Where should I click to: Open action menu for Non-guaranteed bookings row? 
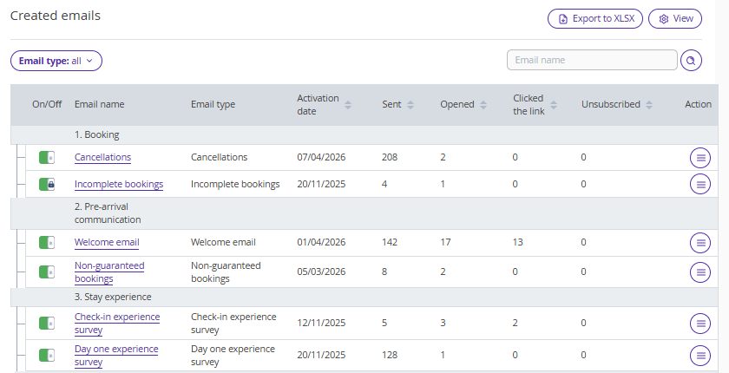pyautogui.click(x=699, y=272)
